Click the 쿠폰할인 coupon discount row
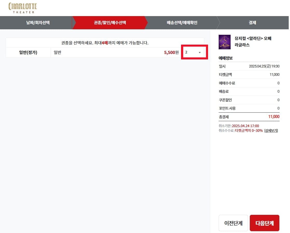The height and width of the screenshot is (233, 290). point(226,100)
